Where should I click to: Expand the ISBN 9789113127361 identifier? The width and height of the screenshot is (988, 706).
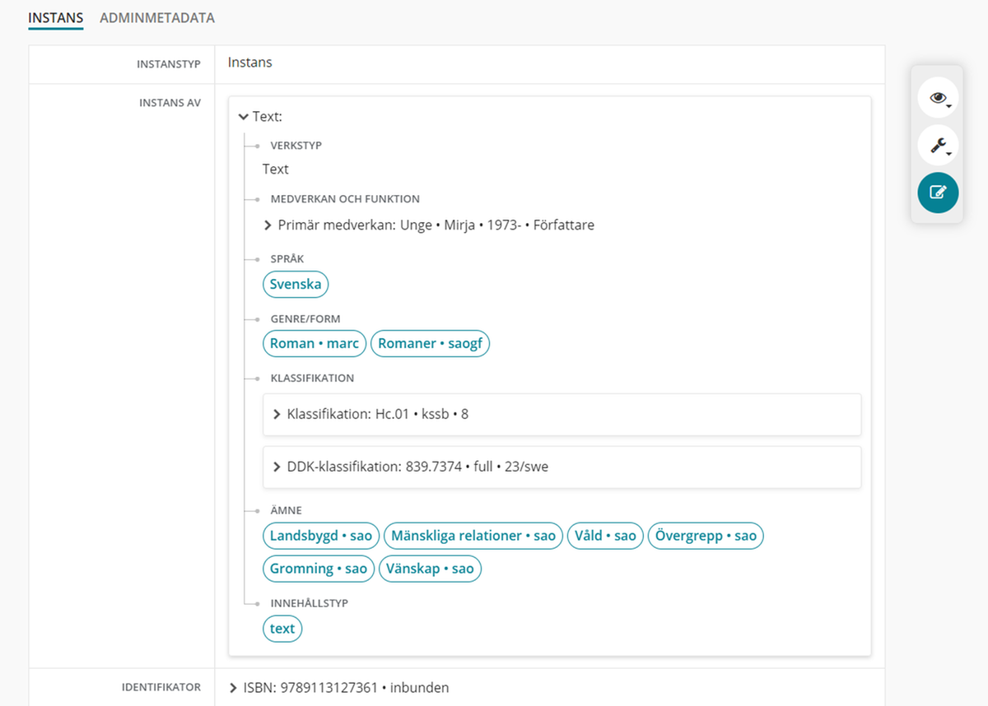[x=233, y=688]
